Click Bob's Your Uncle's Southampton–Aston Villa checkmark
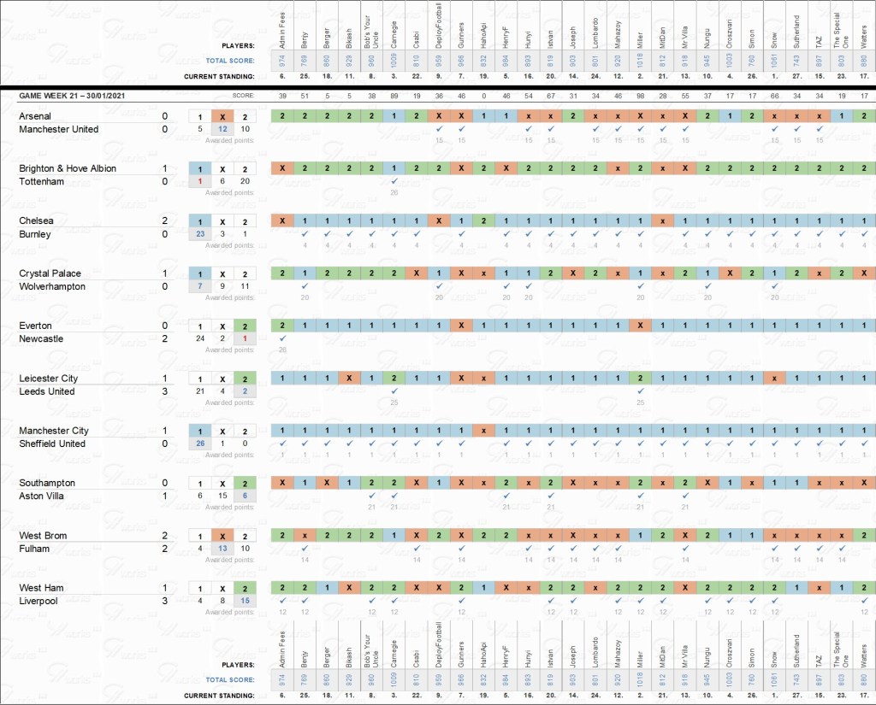The image size is (876, 705). point(371,496)
